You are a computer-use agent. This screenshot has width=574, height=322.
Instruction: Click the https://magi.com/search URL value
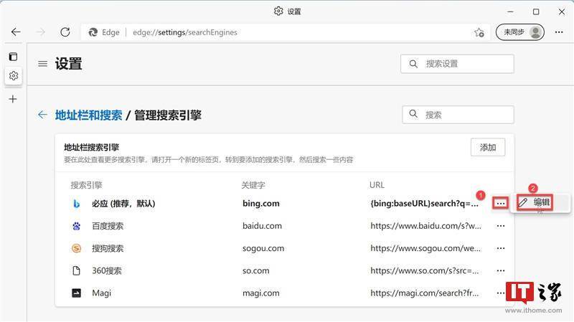(x=424, y=293)
